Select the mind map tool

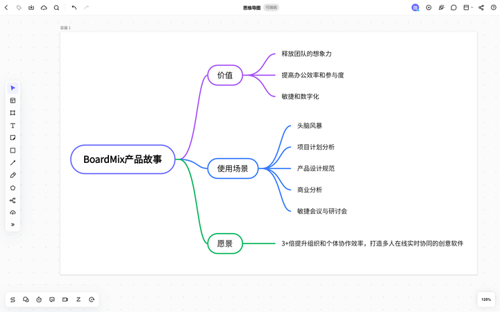point(12,200)
